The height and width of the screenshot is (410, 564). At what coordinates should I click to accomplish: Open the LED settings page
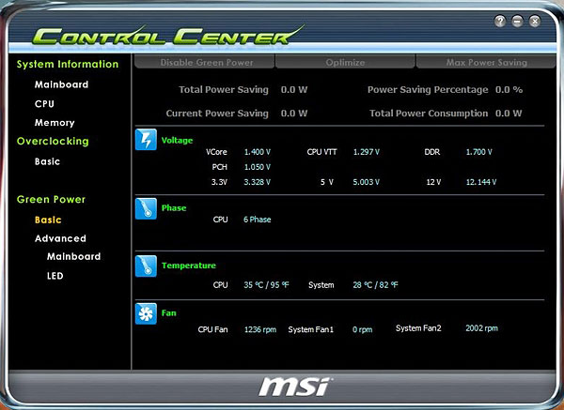point(55,276)
